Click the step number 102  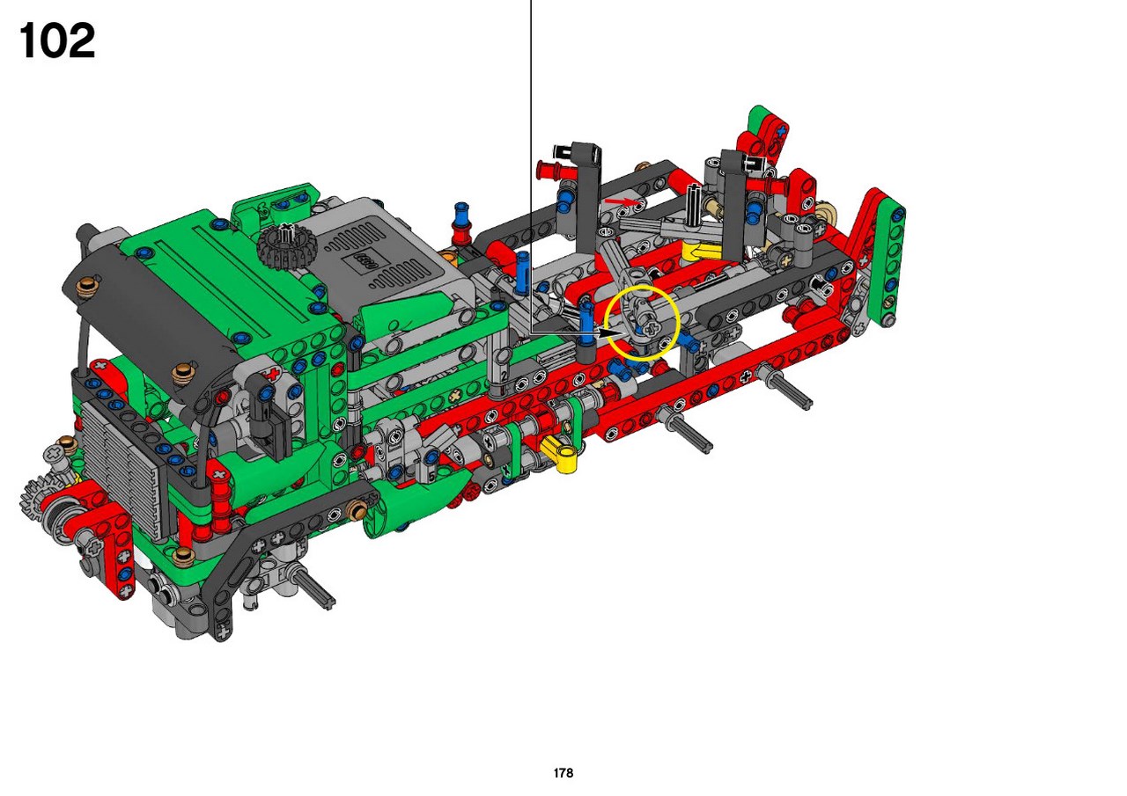57,41
